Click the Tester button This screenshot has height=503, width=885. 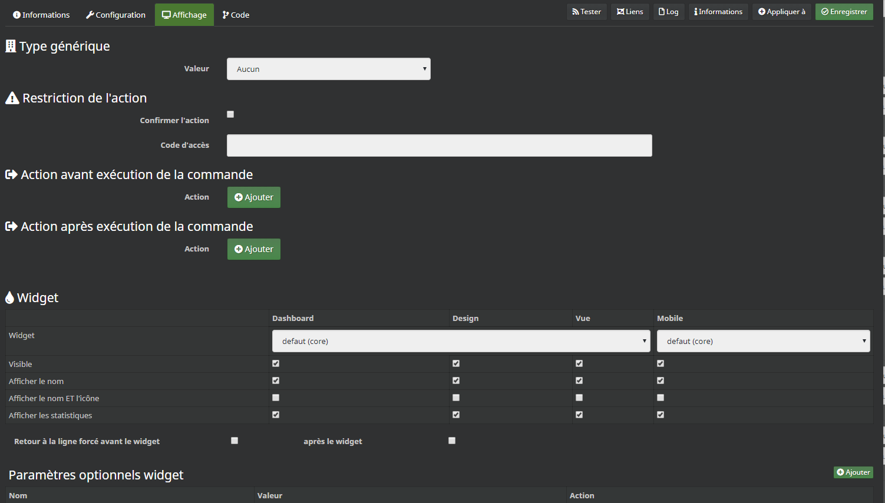pos(586,12)
